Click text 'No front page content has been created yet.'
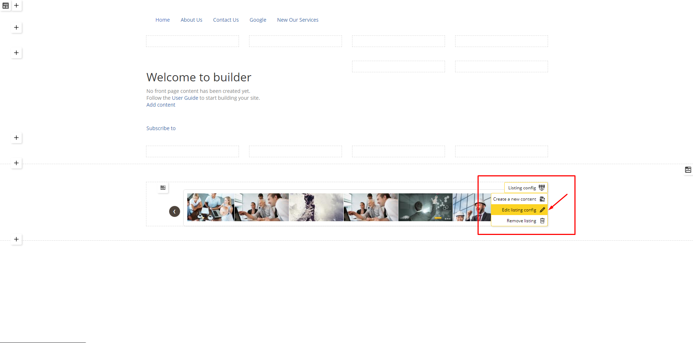 pyautogui.click(x=198, y=91)
